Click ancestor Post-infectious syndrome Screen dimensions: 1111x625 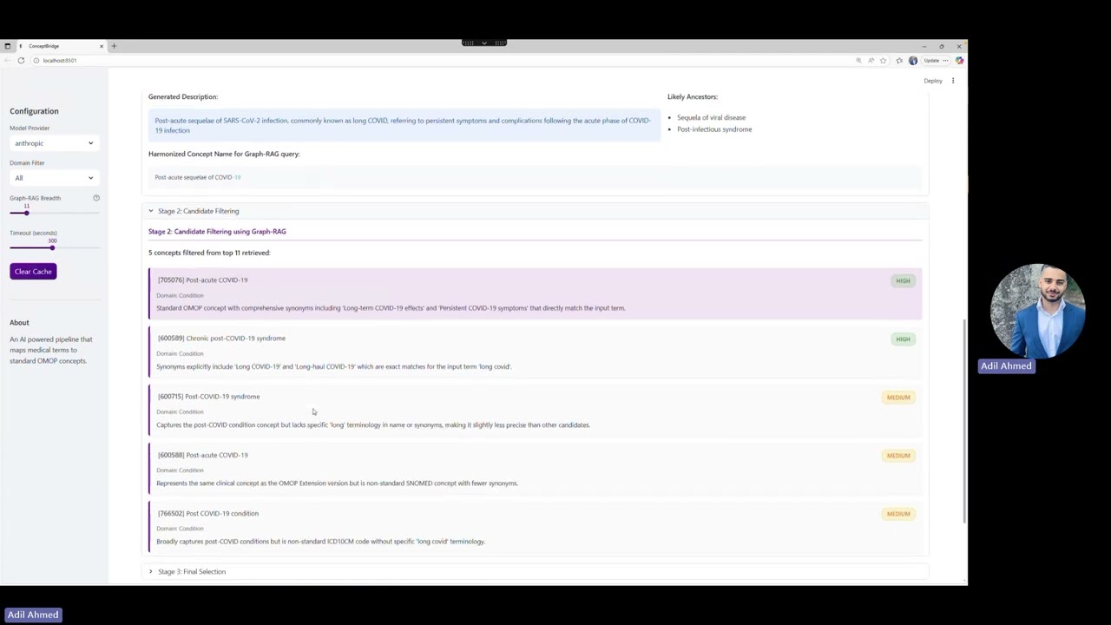(714, 129)
